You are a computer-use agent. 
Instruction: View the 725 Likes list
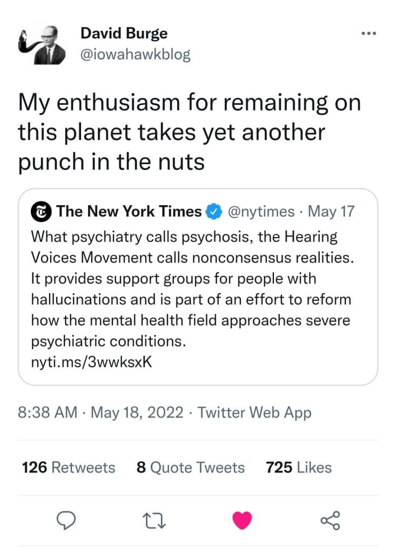(x=299, y=467)
